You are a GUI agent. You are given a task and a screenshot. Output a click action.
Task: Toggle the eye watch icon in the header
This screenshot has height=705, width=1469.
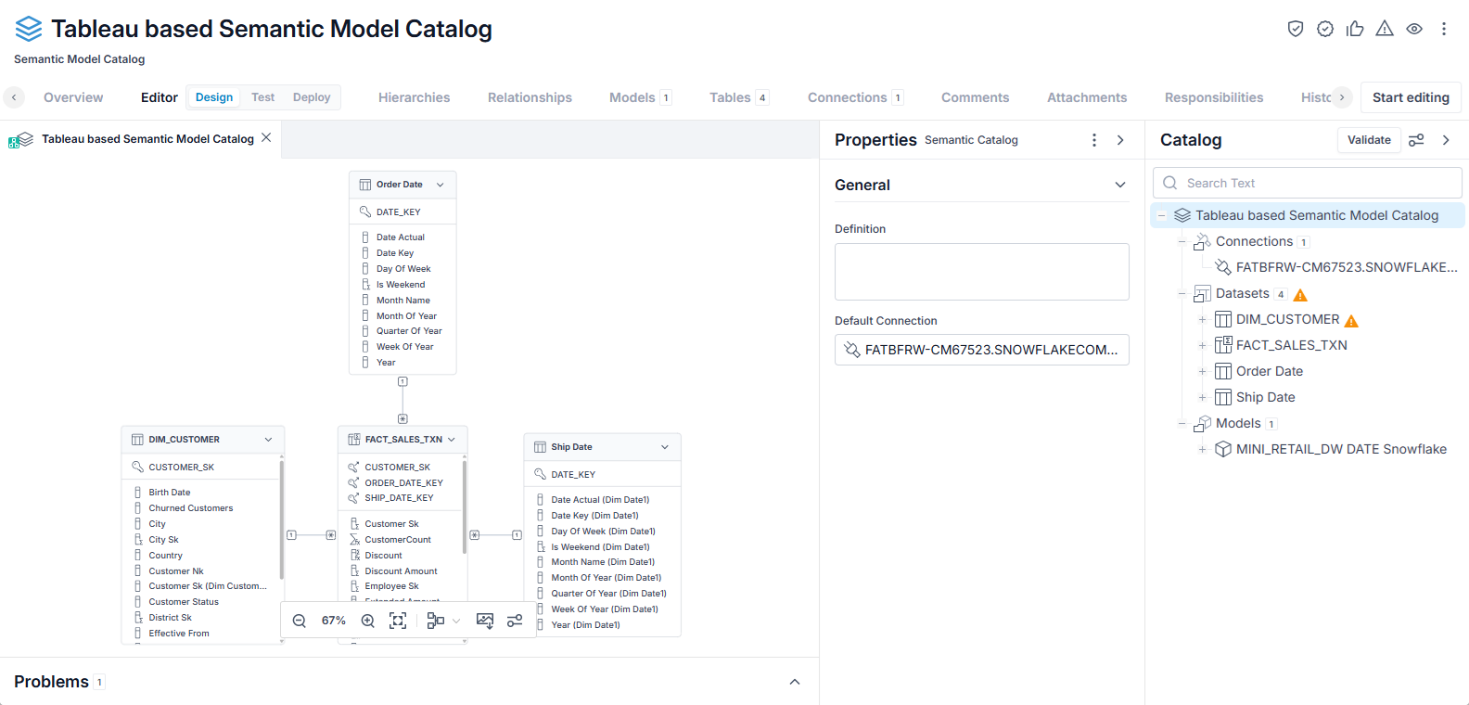[1414, 29]
